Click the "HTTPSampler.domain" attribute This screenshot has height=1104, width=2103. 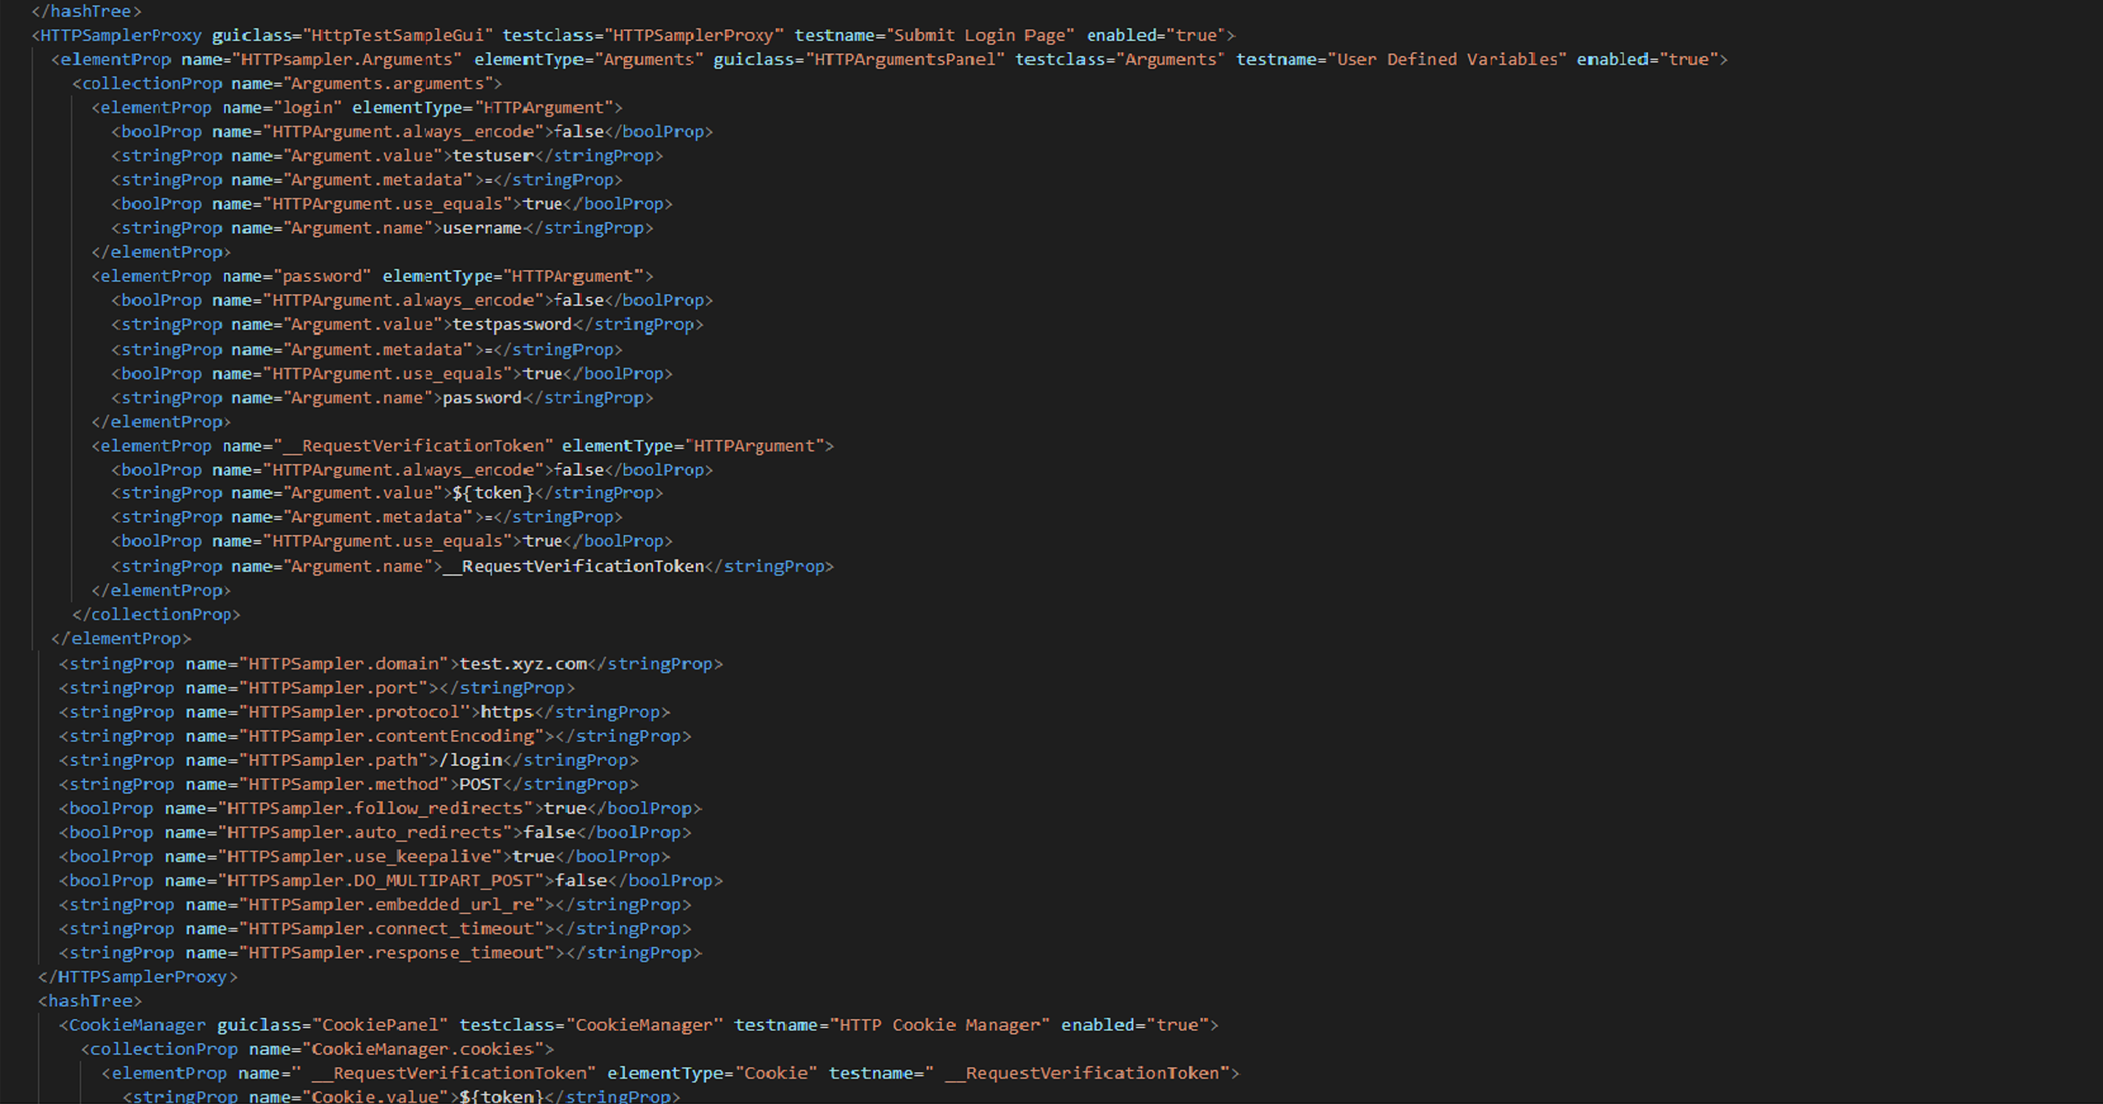coord(344,664)
